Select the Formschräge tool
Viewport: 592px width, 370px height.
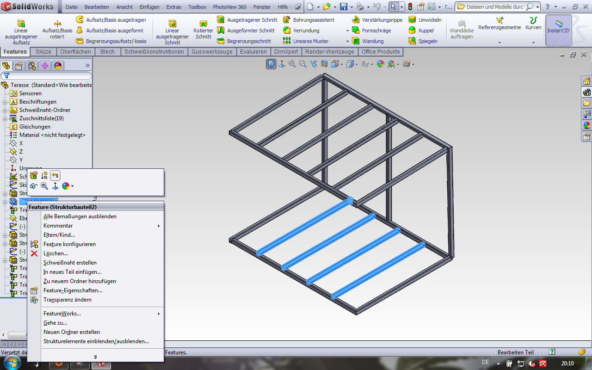pos(371,31)
